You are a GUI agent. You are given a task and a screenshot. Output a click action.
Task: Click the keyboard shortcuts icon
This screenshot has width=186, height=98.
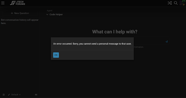[36, 95]
